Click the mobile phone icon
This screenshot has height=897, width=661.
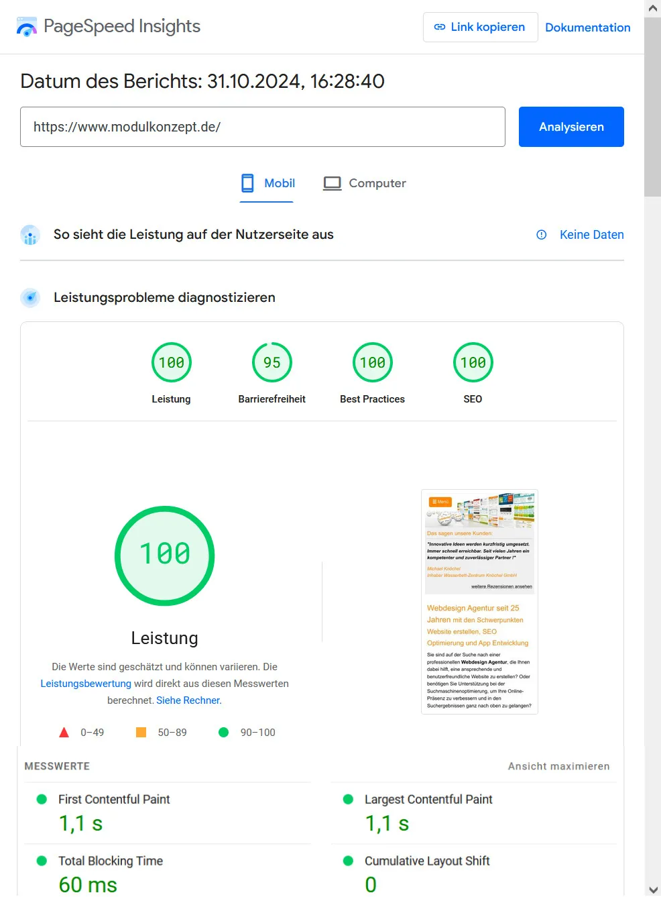tap(248, 183)
